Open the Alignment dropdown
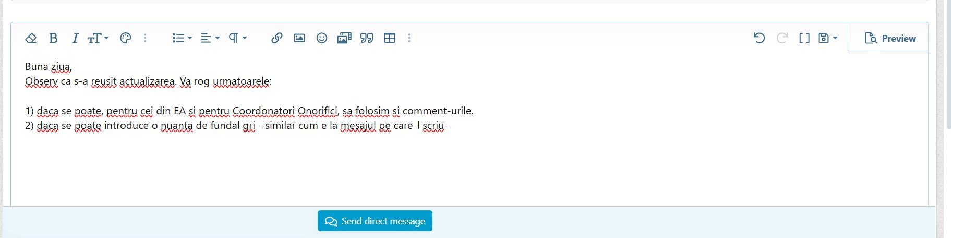 tap(210, 38)
